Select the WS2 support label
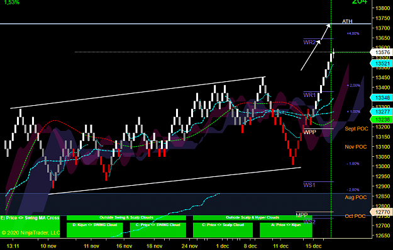 point(309,222)
